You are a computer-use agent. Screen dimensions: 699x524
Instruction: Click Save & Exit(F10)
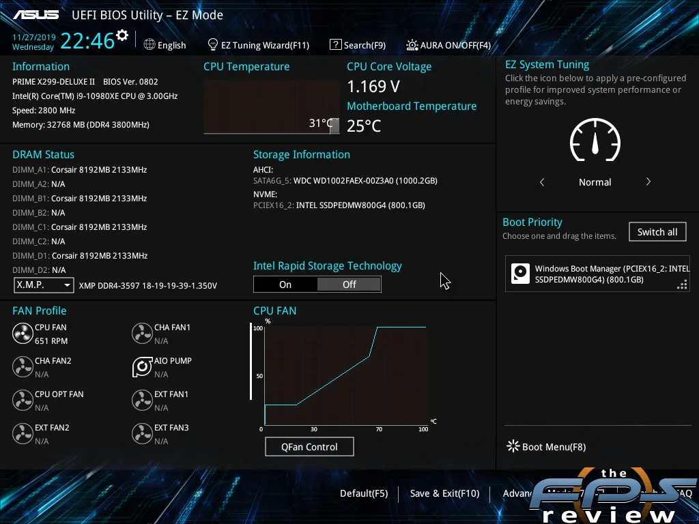point(444,493)
